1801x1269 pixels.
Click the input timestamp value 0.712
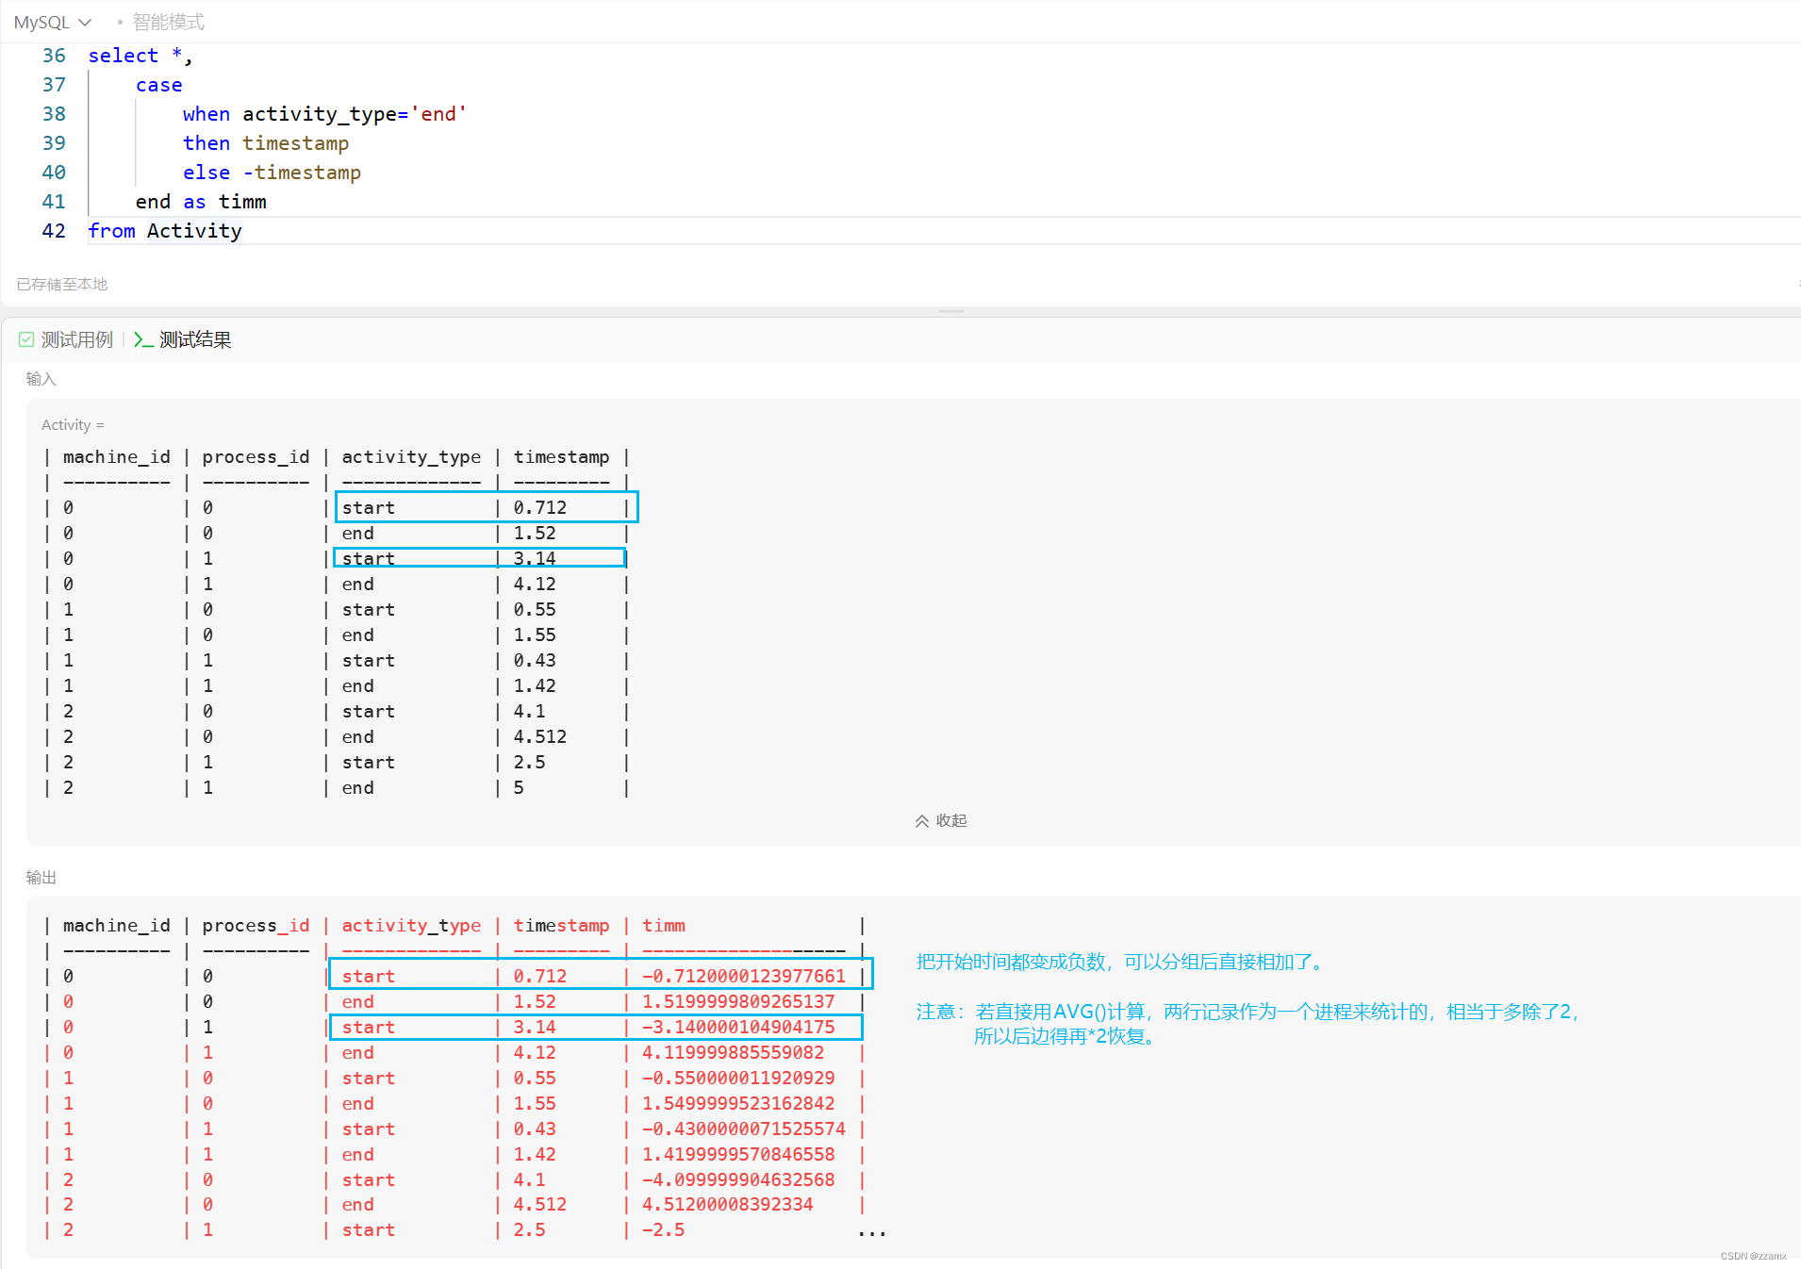tap(540, 508)
